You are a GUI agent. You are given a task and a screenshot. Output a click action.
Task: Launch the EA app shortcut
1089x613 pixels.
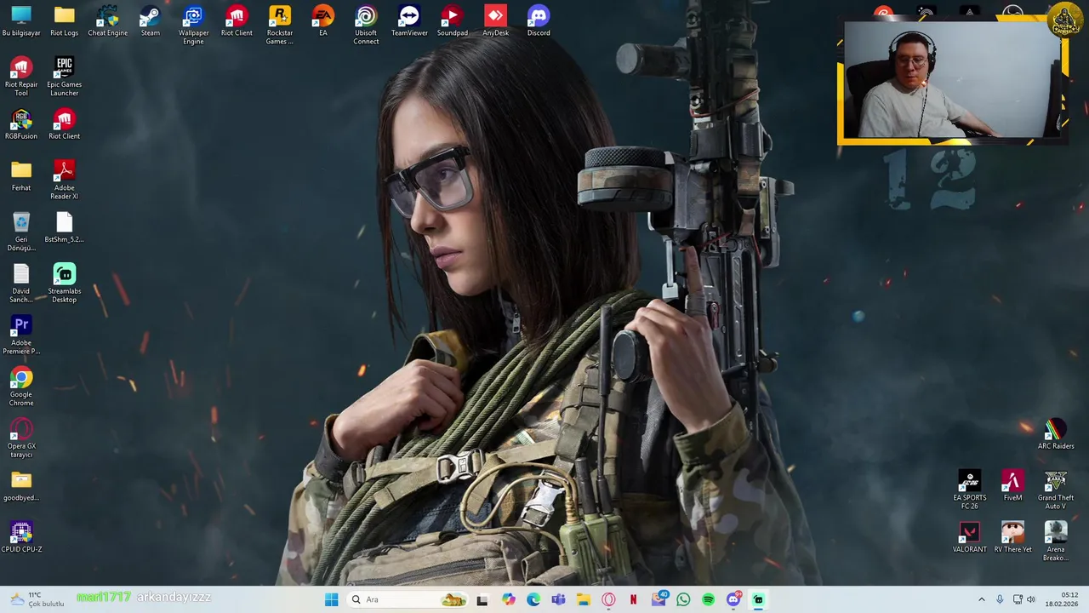pyautogui.click(x=322, y=21)
